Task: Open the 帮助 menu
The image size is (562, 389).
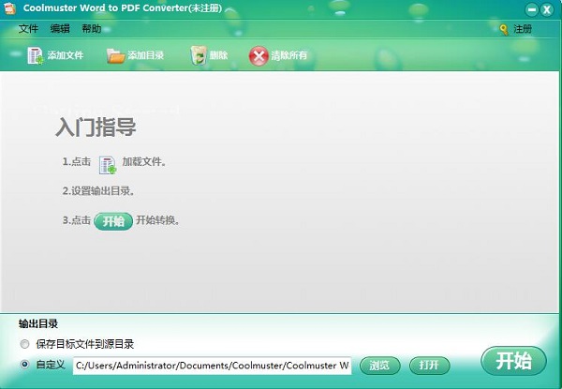Action: click(92, 29)
